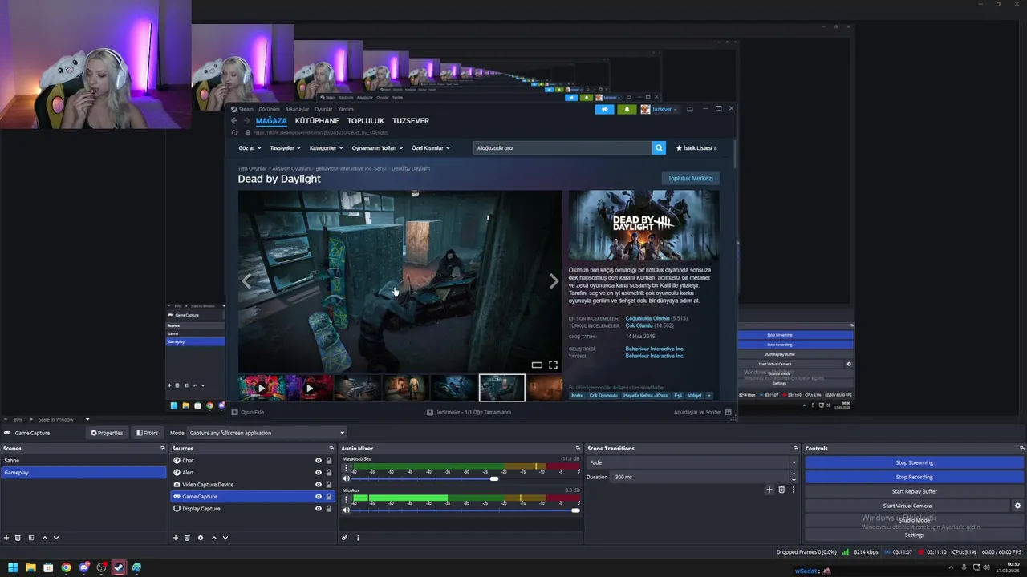Open Steam notifications bell icon
The width and height of the screenshot is (1027, 577).
[x=627, y=109]
